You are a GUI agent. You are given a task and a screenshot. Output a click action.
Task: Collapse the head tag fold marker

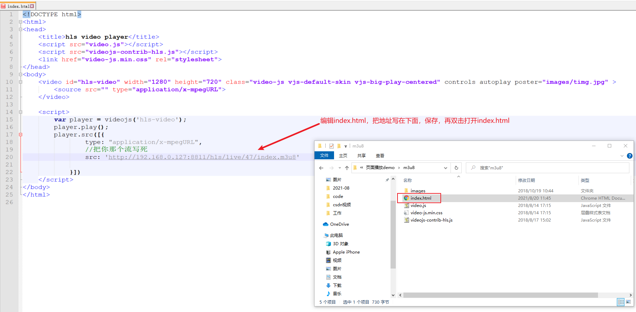tap(21, 30)
